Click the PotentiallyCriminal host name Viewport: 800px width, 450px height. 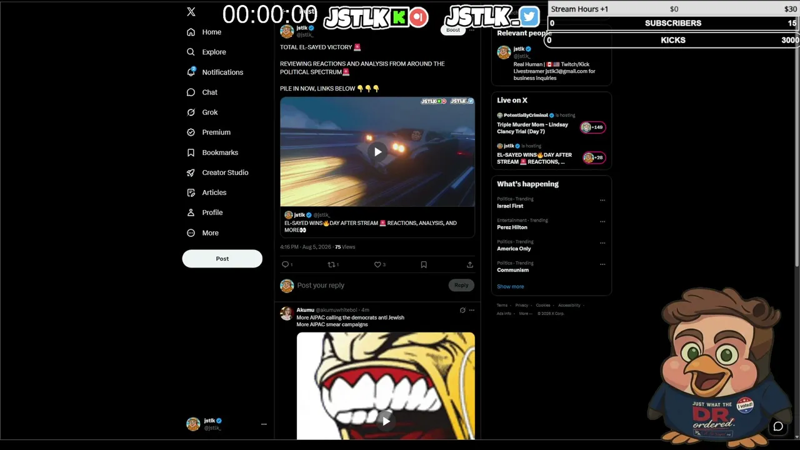(x=525, y=116)
